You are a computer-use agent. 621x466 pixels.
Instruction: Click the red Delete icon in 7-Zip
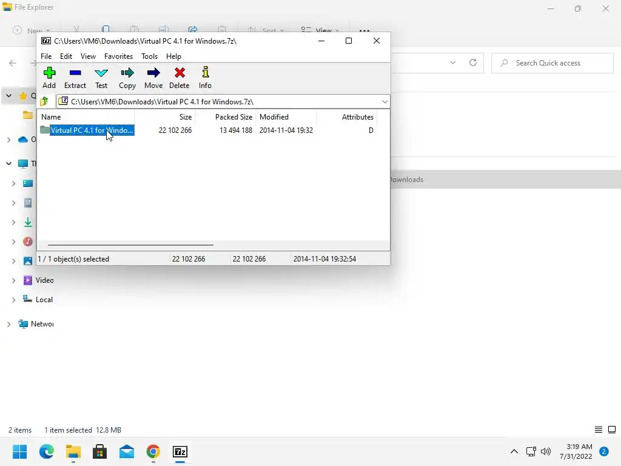pyautogui.click(x=180, y=78)
